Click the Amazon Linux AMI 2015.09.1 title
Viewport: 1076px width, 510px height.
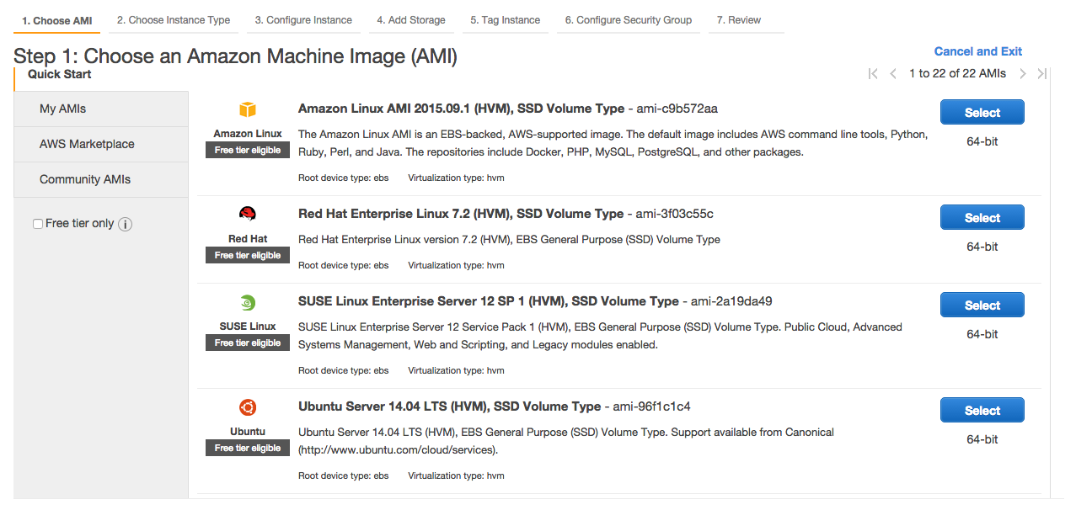[x=461, y=109]
